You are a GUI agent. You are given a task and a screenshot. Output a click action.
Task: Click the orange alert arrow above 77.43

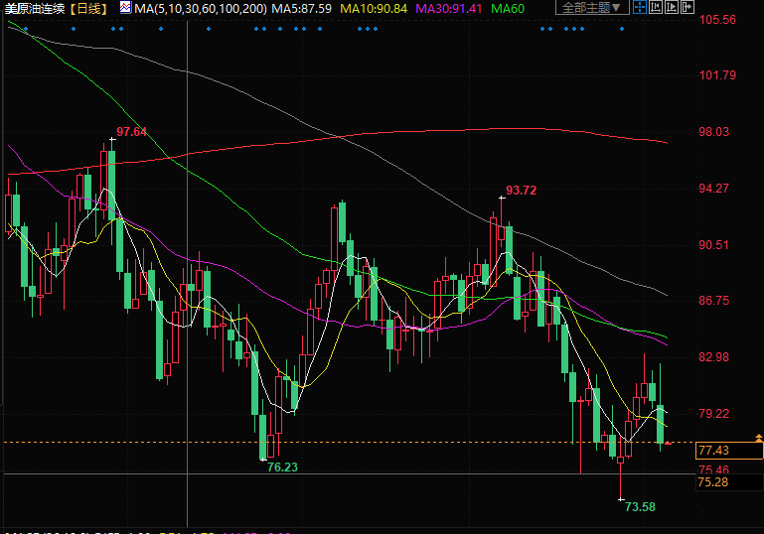coord(759,438)
